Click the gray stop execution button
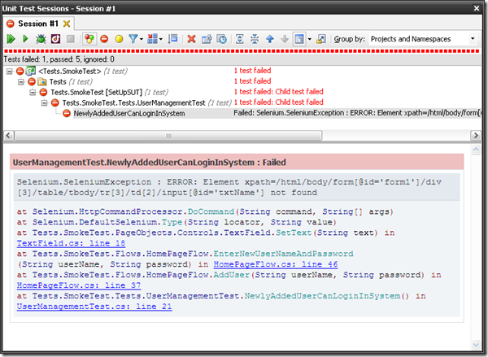 pyautogui.click(x=71, y=39)
